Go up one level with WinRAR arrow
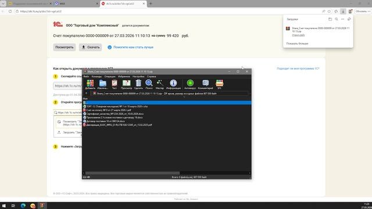The height and width of the screenshot is (209, 372). click(86, 93)
